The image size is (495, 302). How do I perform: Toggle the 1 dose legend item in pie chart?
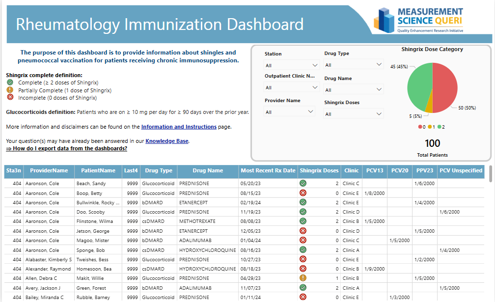[x=431, y=127]
